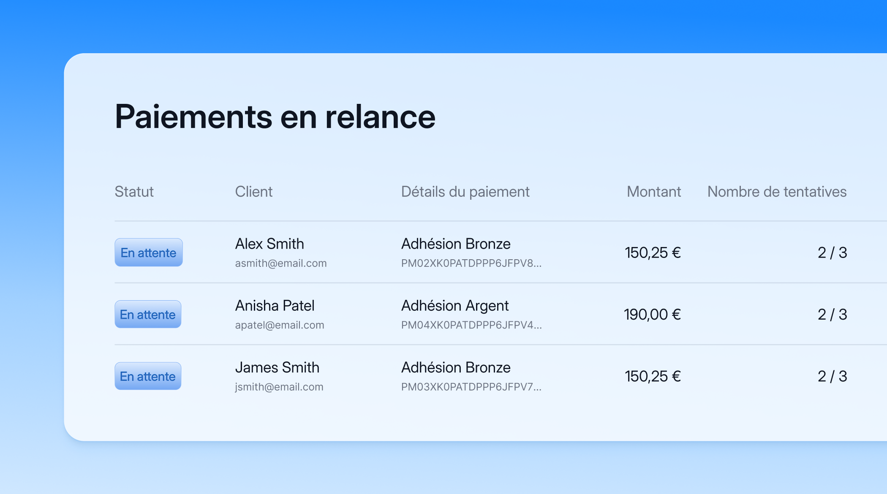This screenshot has width=887, height=494.
Task: Select the email apatel@email.com
Action: coord(280,325)
